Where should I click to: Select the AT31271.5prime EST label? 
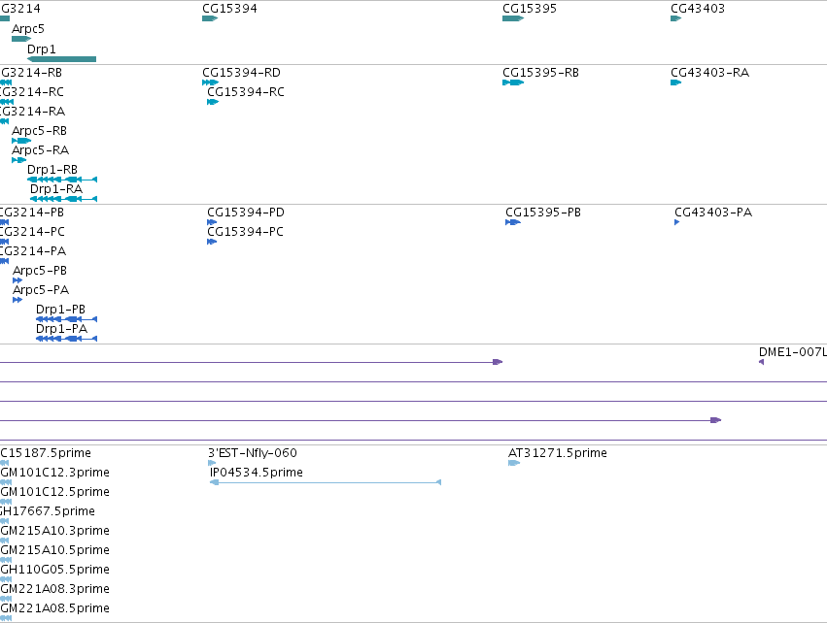pyautogui.click(x=558, y=453)
